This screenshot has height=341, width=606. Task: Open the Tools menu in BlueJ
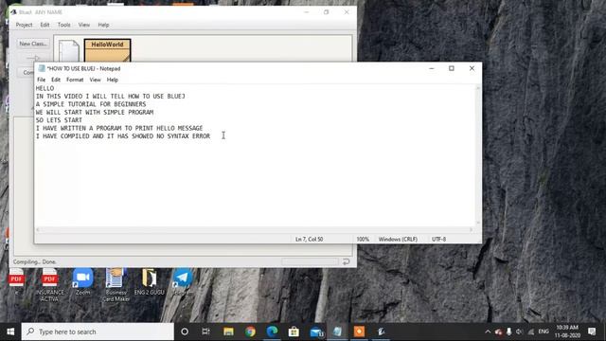(x=63, y=25)
